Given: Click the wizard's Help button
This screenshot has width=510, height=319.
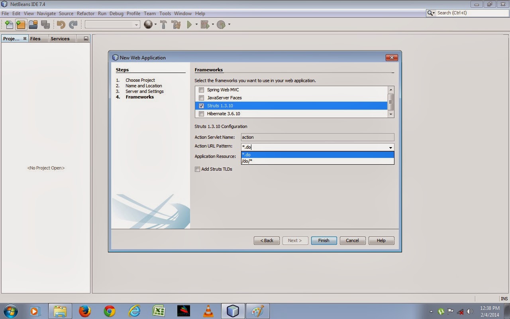Looking at the screenshot, I should pyautogui.click(x=381, y=240).
